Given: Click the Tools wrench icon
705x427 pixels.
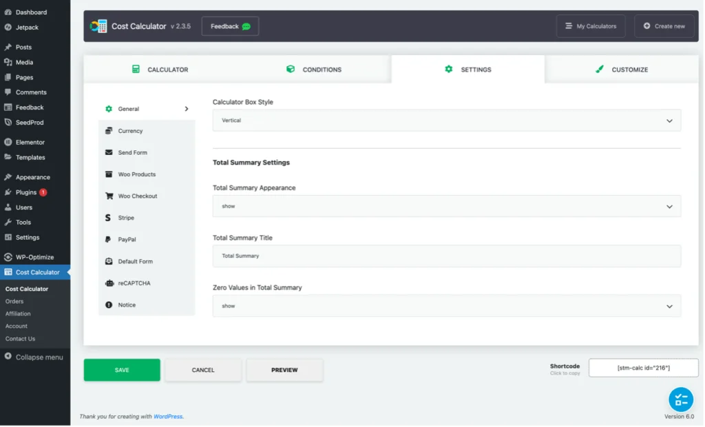Looking at the screenshot, I should tap(8, 222).
